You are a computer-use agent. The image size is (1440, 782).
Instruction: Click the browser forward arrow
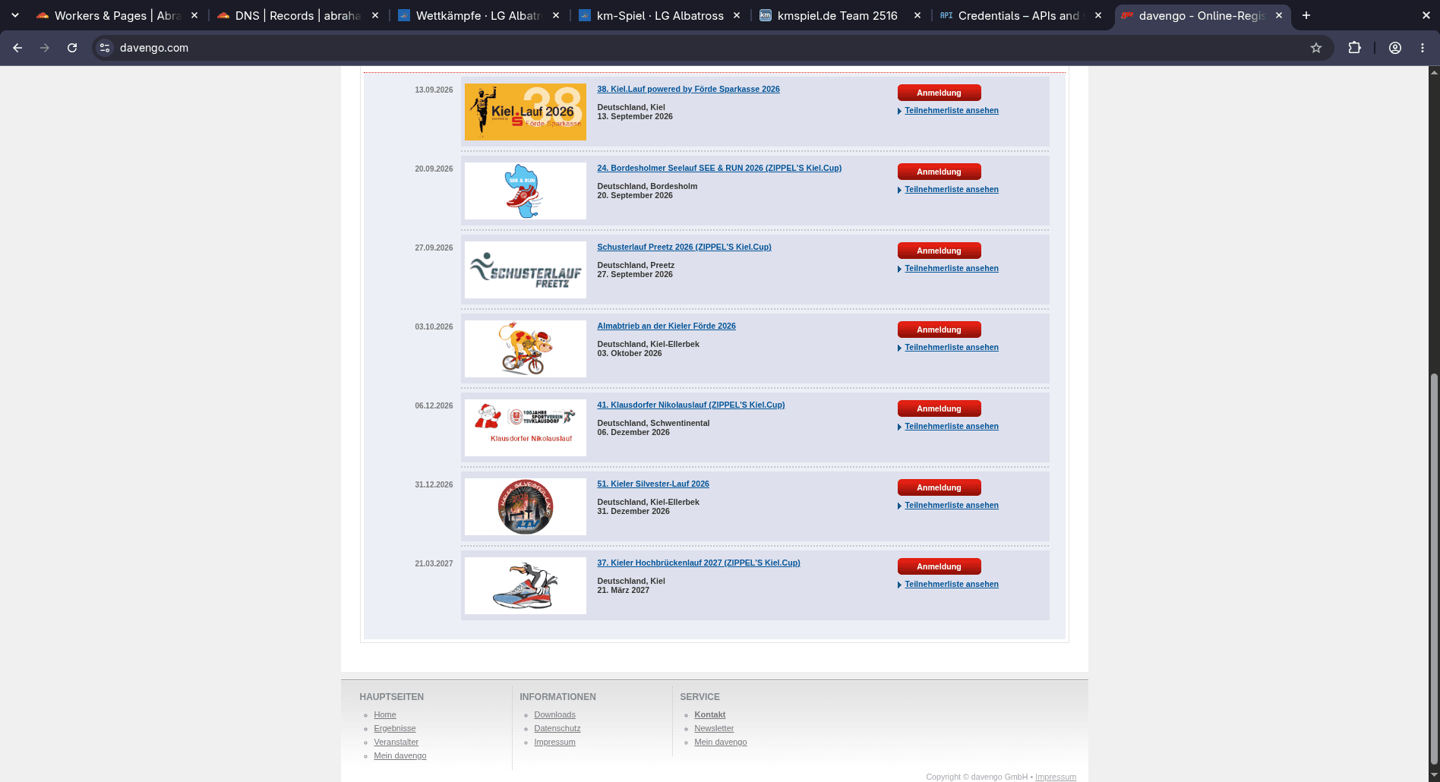[x=45, y=48]
